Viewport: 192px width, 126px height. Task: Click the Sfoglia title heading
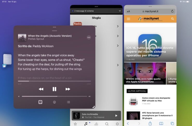coord(96,18)
